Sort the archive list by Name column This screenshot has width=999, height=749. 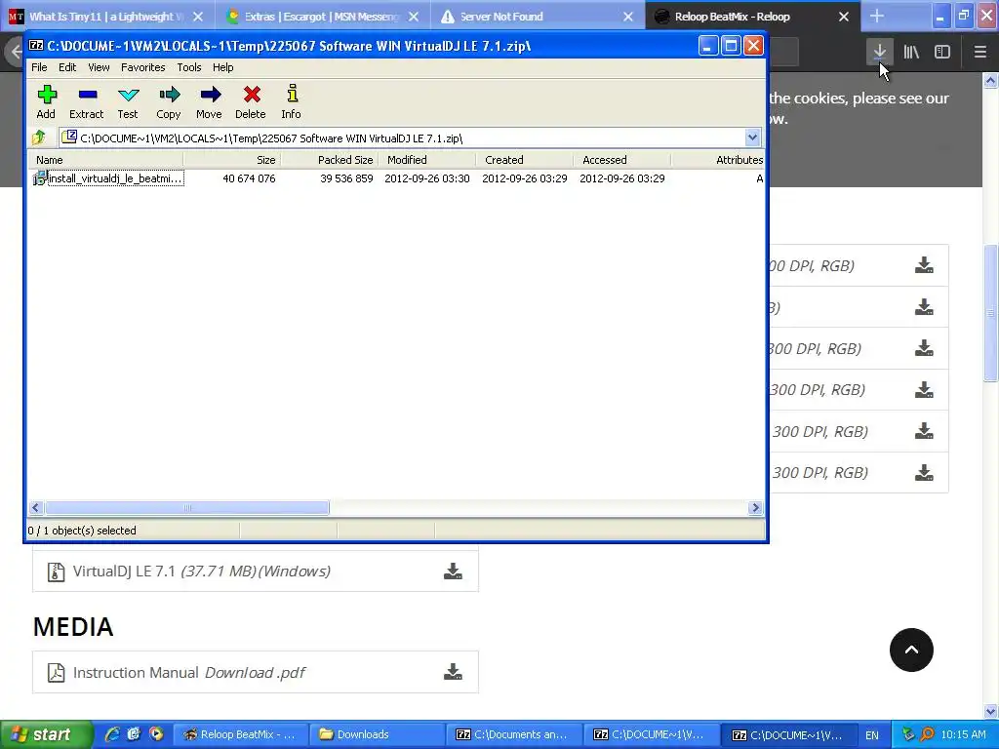(x=105, y=160)
